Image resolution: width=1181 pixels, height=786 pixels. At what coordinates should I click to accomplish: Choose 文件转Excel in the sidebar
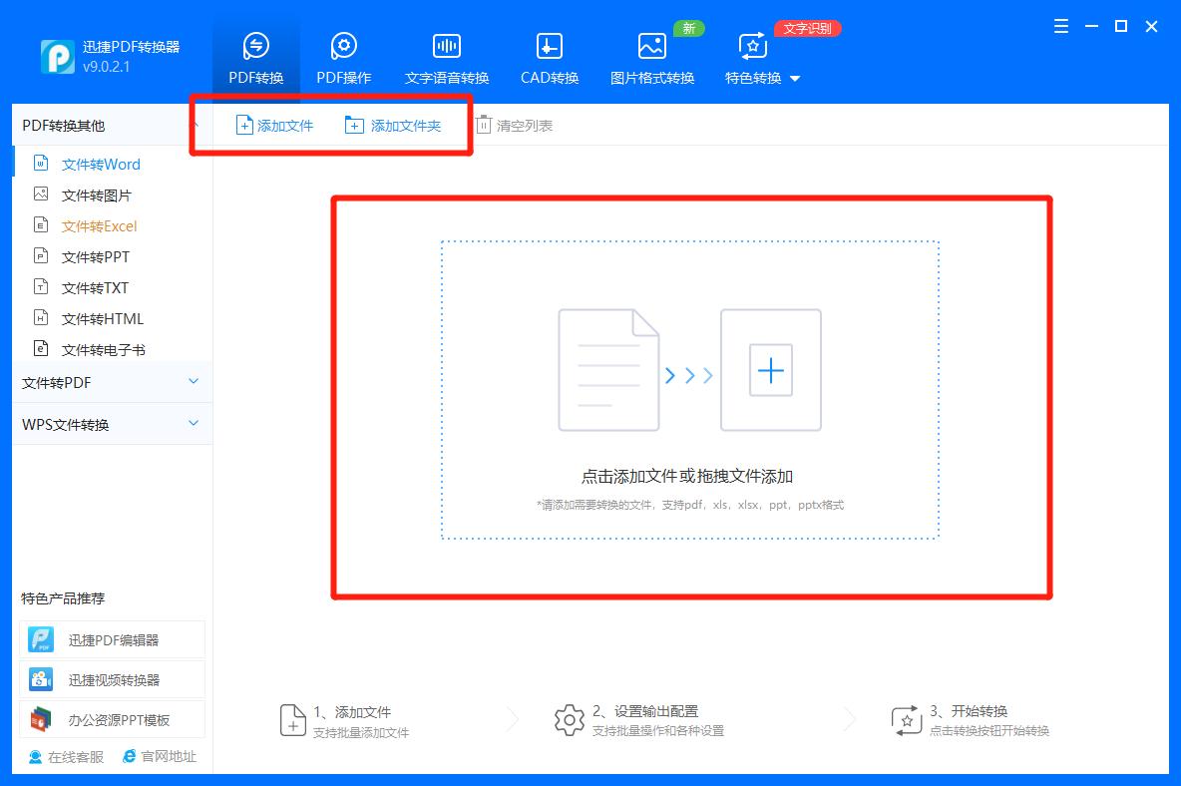[103, 225]
